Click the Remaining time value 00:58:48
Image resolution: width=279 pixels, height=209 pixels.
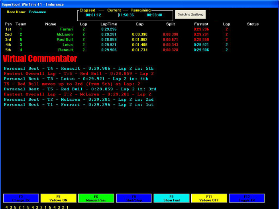(155, 15)
